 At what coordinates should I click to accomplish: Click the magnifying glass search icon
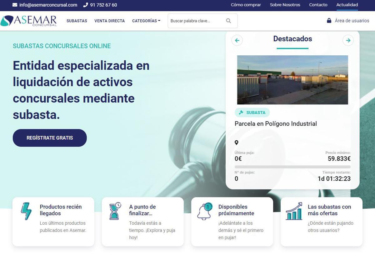(228, 21)
